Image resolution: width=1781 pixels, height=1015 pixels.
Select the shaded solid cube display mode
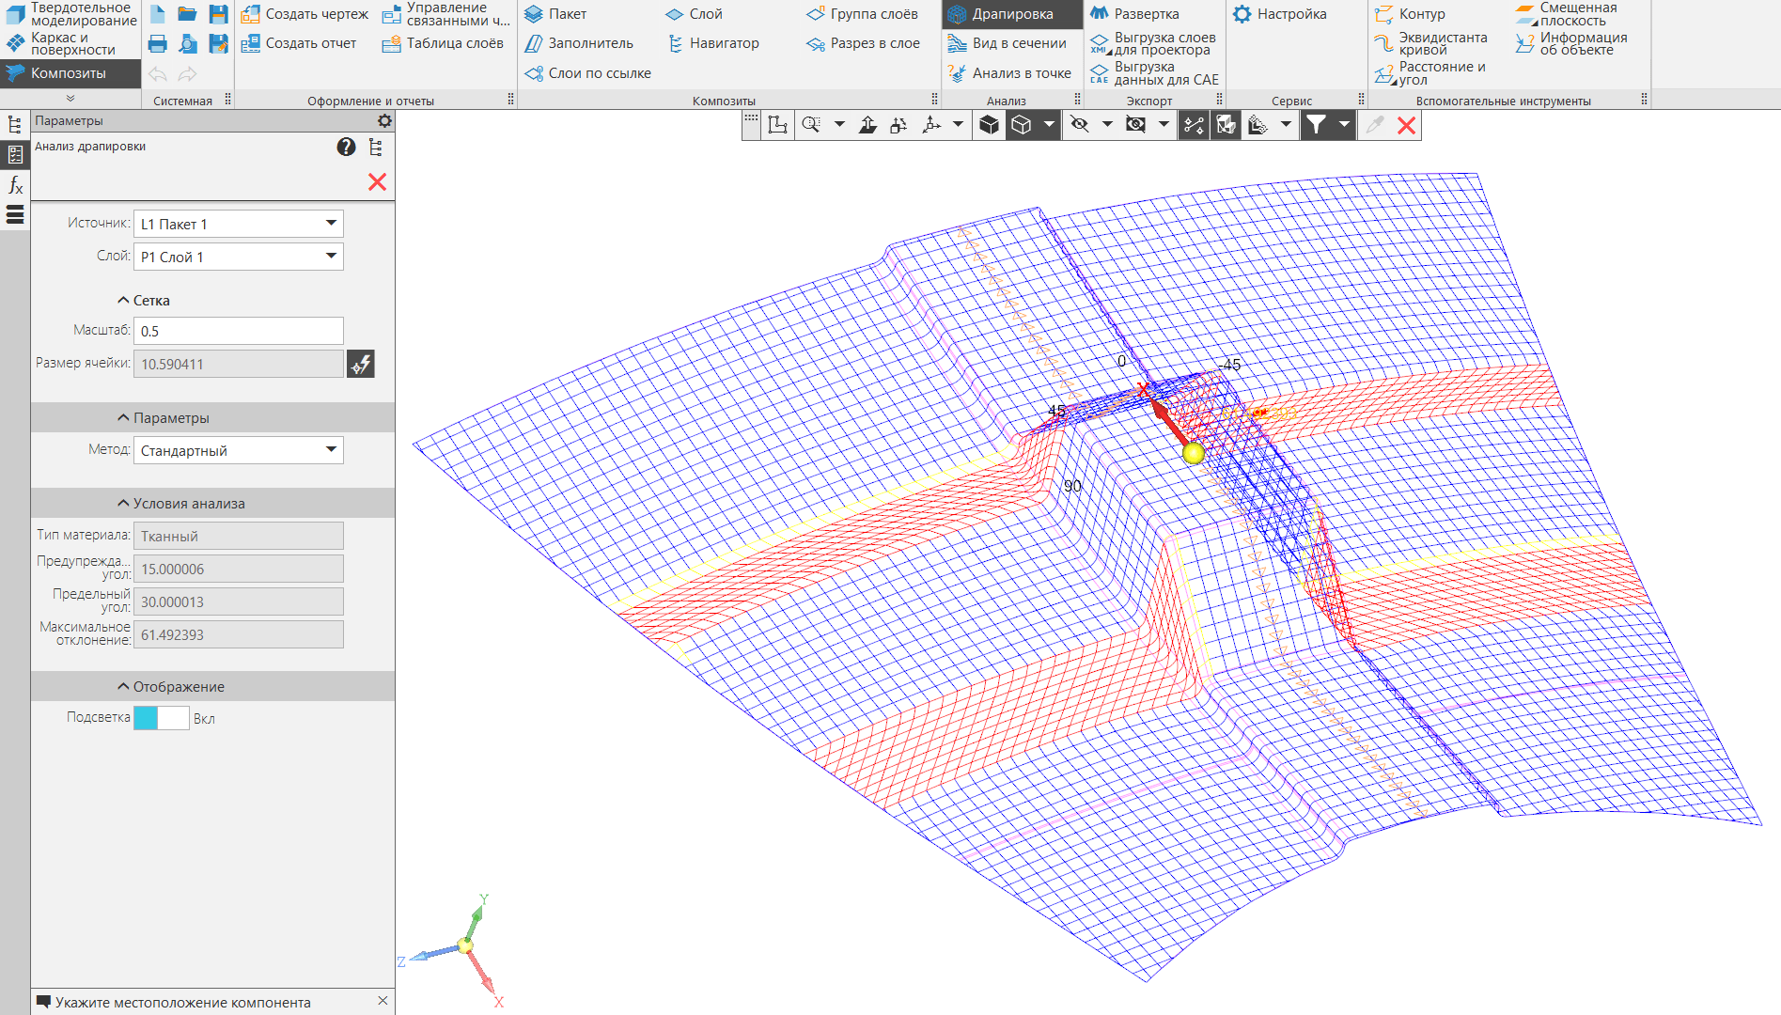[989, 125]
